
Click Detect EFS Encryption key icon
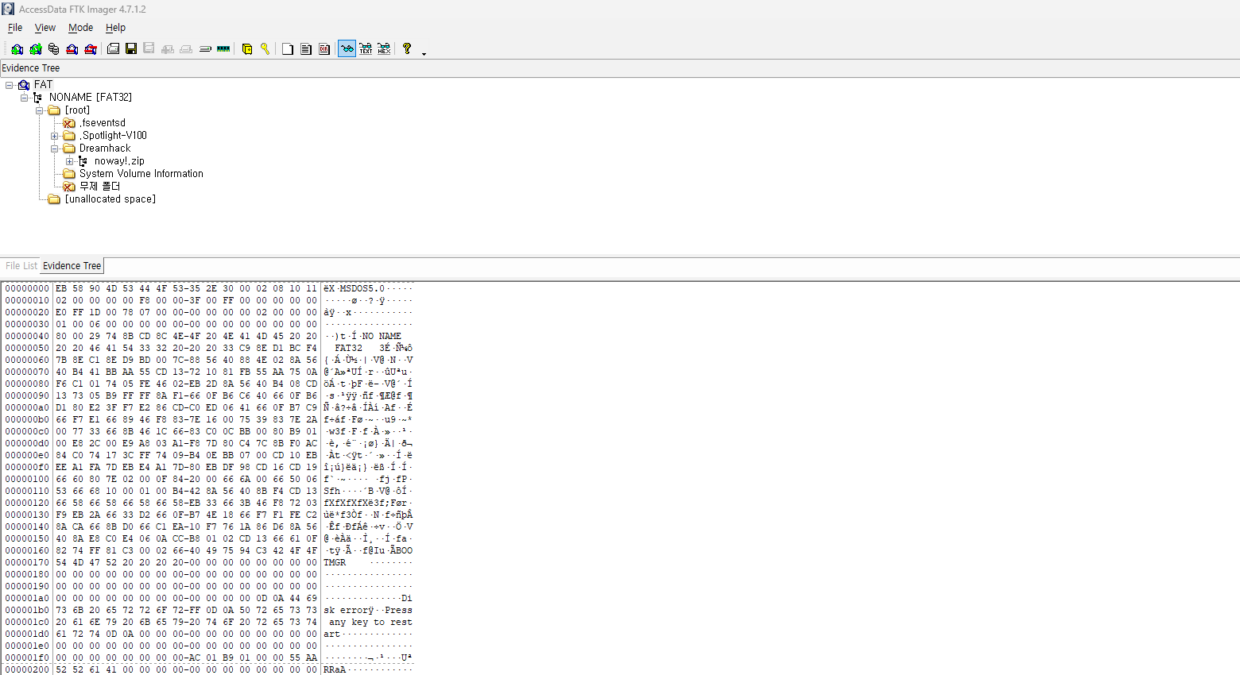pos(265,49)
